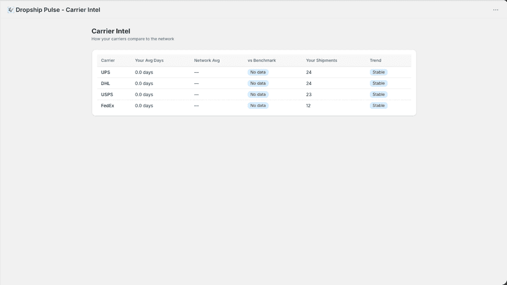Select the USPS carrier row name

tap(107, 95)
